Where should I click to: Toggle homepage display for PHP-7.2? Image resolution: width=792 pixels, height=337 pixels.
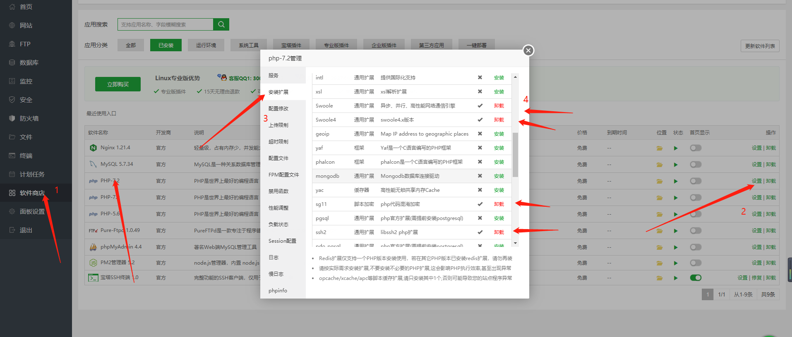pyautogui.click(x=696, y=181)
